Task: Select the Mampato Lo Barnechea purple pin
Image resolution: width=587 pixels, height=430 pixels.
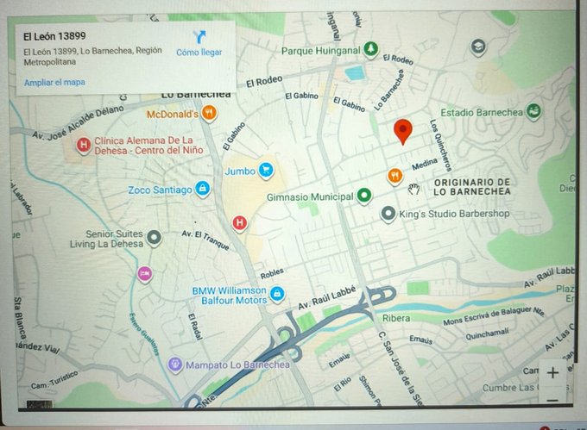Action: click(x=175, y=364)
